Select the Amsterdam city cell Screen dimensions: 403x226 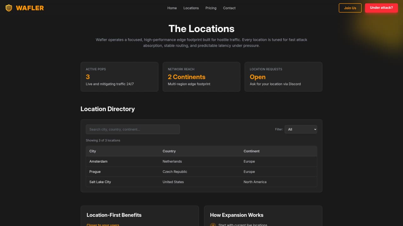click(x=98, y=161)
